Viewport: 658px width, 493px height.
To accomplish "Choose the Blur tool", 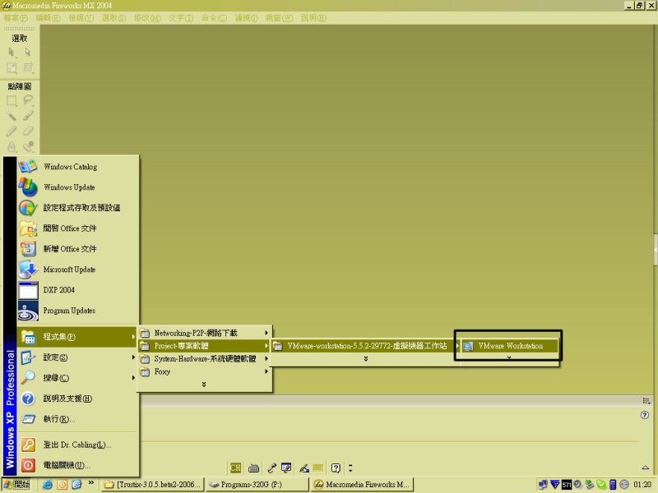I will [x=12, y=146].
